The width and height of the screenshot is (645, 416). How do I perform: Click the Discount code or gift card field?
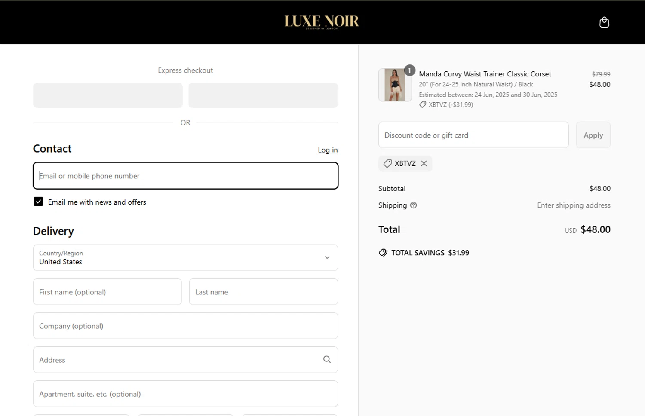coord(473,135)
